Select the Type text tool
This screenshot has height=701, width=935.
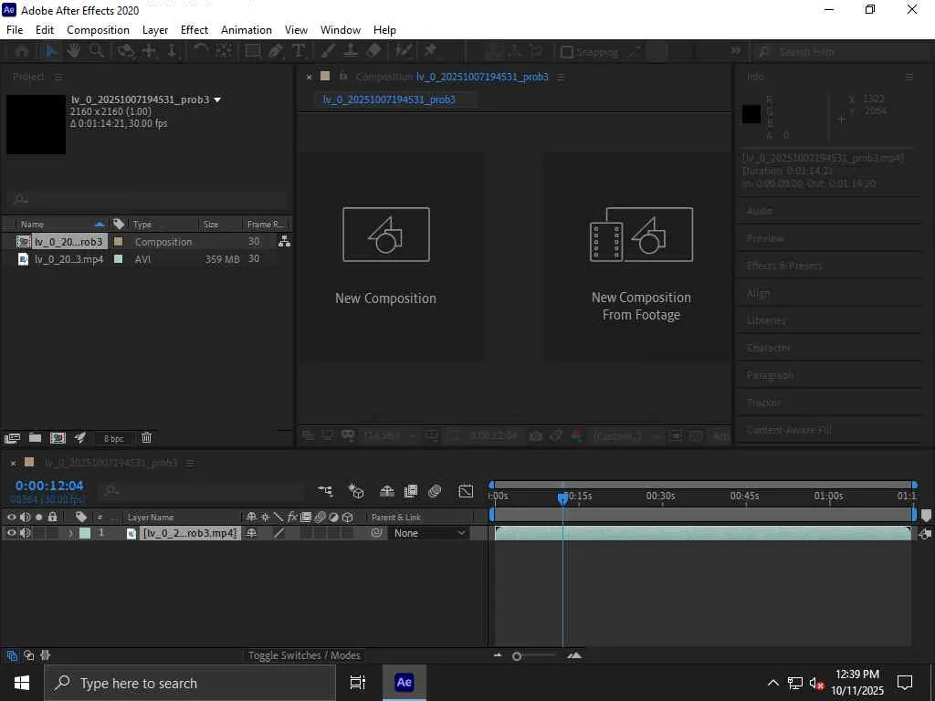(299, 52)
